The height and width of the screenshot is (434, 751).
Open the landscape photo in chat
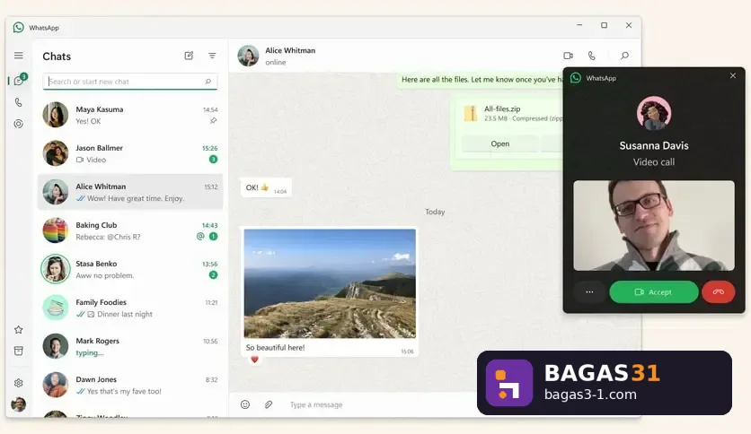click(x=330, y=283)
